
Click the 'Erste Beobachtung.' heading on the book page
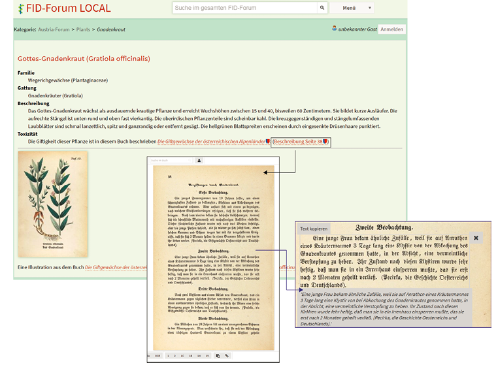(x=214, y=193)
